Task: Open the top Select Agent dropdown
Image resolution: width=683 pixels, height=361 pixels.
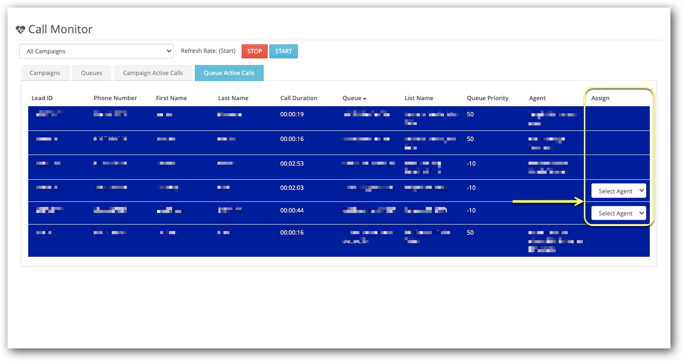Action: (619, 191)
